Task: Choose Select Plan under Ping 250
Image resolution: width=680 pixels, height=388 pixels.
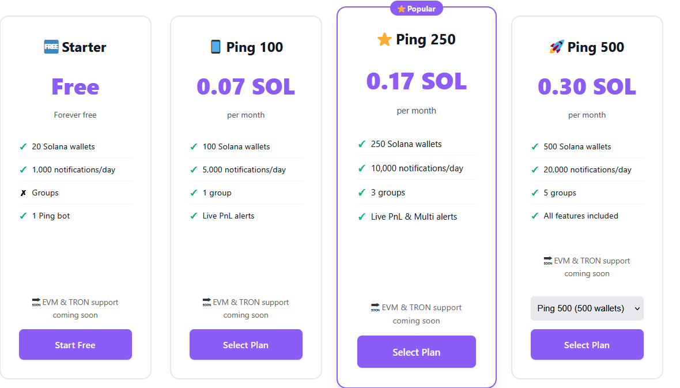Action: 416,352
